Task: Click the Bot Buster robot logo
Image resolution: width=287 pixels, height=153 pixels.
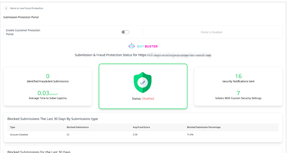Action: pos(131,46)
